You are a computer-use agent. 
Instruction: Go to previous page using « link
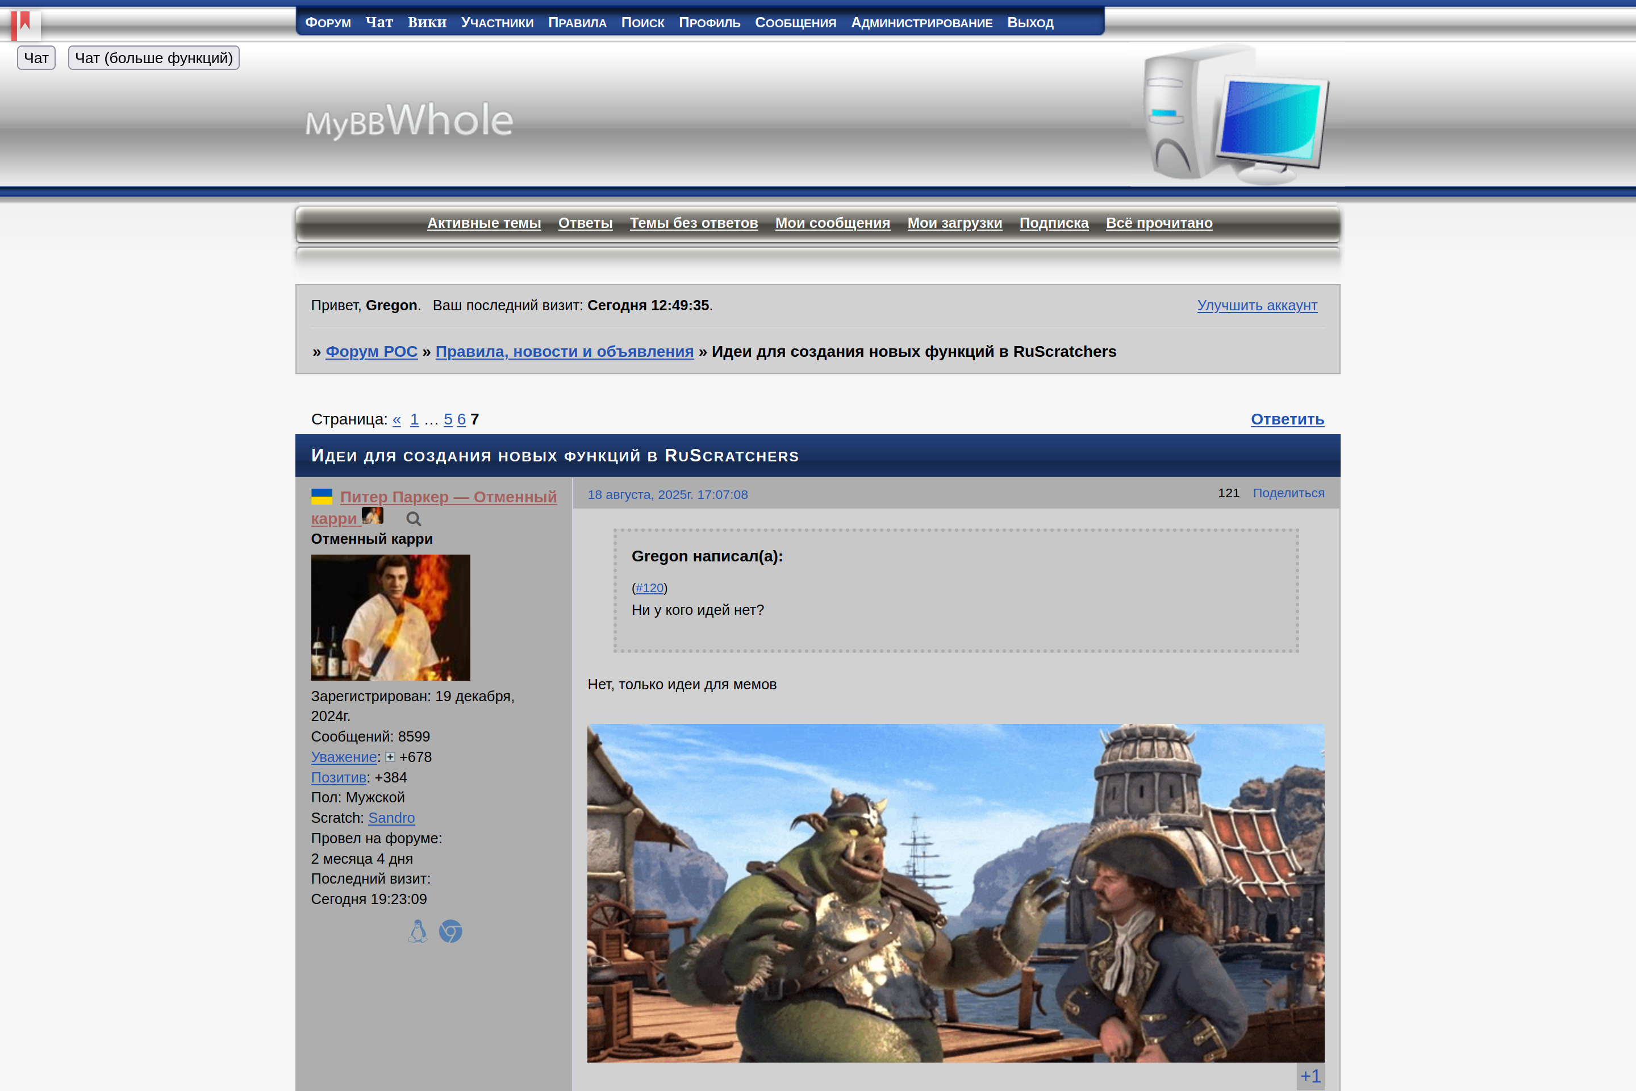(397, 419)
